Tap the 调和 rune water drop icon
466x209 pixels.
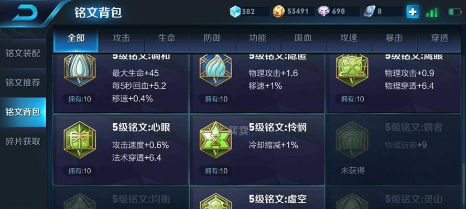[80, 70]
